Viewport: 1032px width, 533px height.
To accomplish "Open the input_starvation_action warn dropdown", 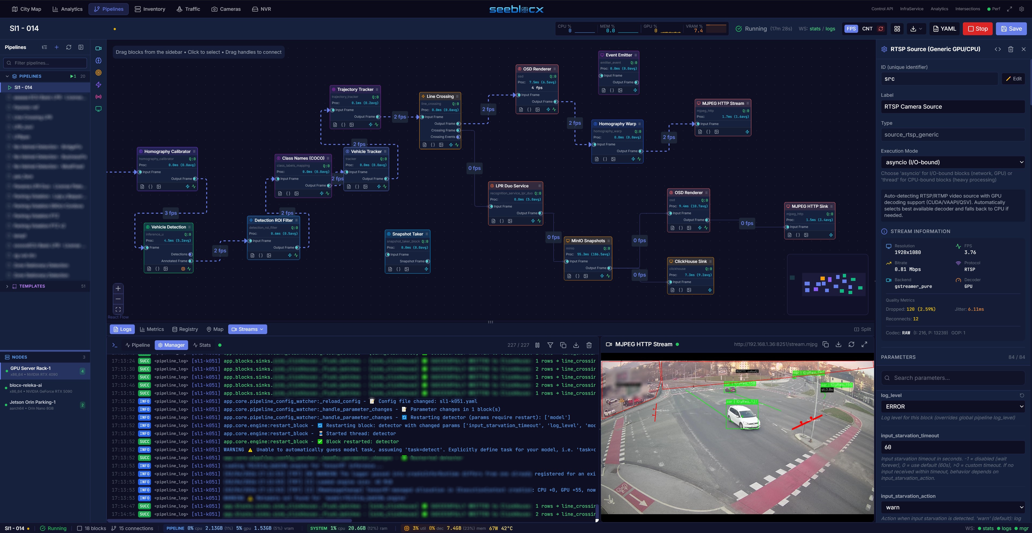I will 953,507.
